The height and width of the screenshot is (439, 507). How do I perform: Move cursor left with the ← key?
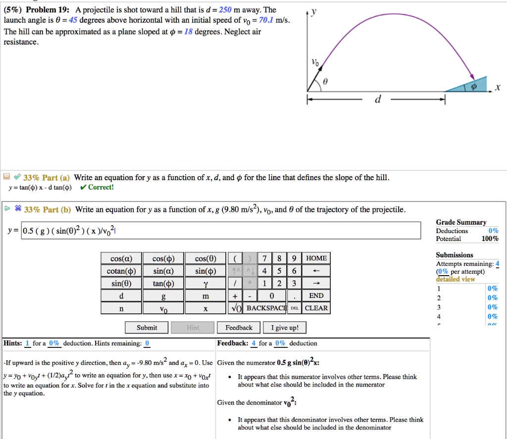click(316, 271)
